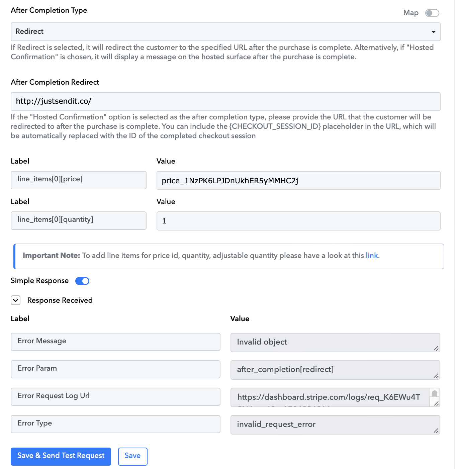
Task: Toggle the Map switch
Action: (x=432, y=13)
